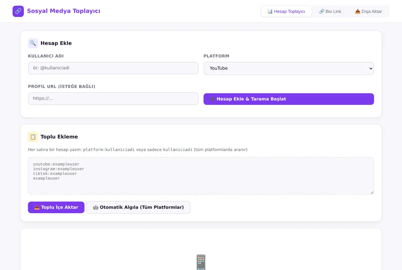Screen dimensions: 402x270
Task: Click the Toplu İçe Aktar button
Action: coord(56,207)
